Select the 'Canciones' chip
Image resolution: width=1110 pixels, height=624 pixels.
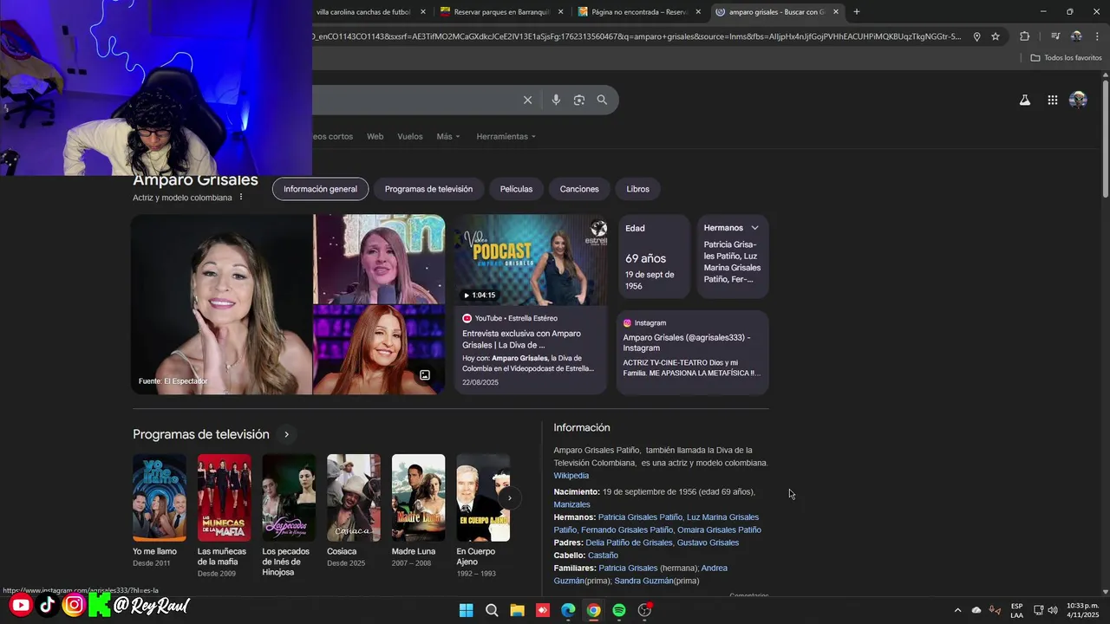click(579, 189)
